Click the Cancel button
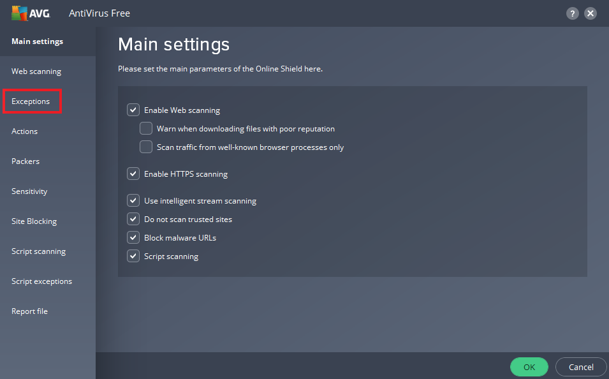This screenshot has height=379, width=609. click(x=581, y=367)
